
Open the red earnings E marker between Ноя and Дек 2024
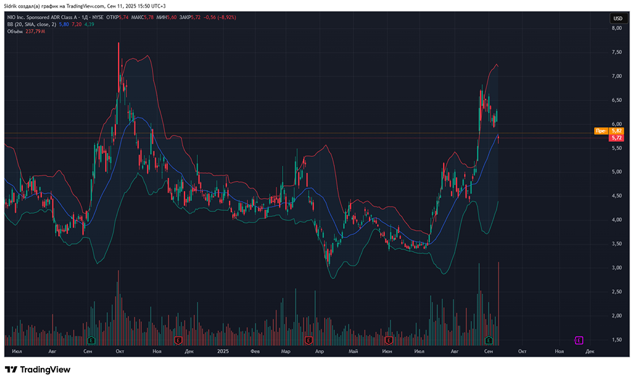[x=178, y=340]
